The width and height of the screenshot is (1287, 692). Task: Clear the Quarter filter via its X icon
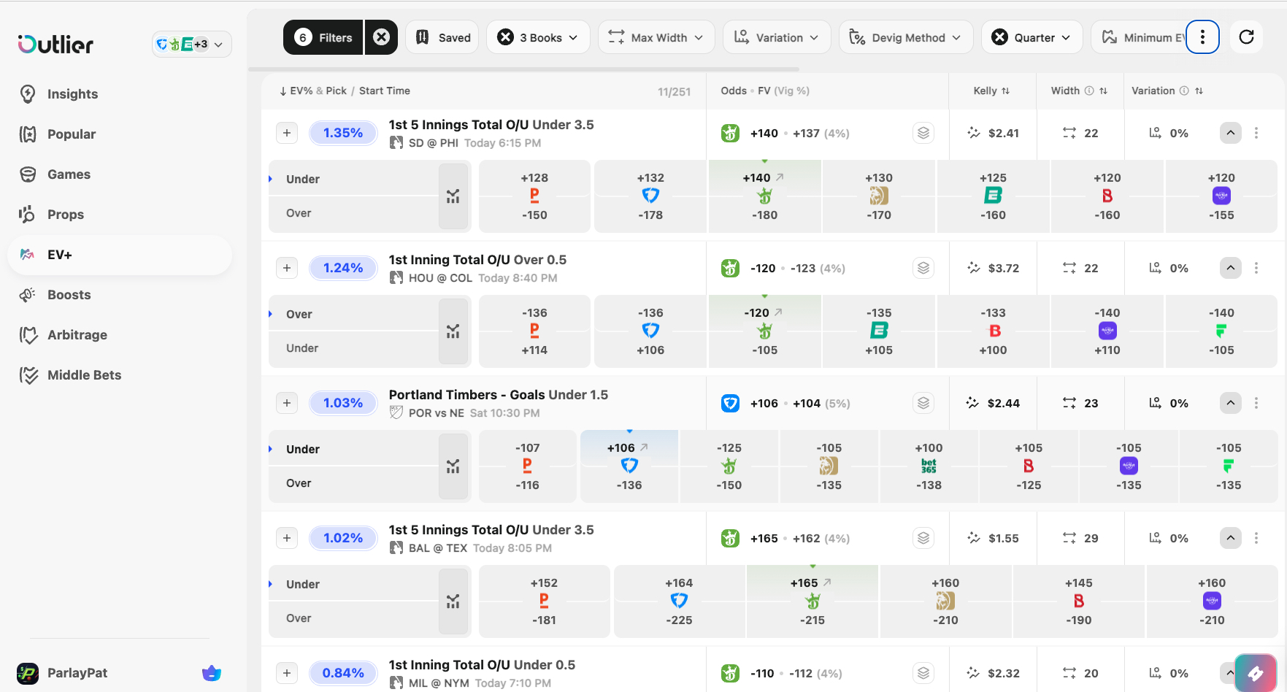click(x=1000, y=37)
